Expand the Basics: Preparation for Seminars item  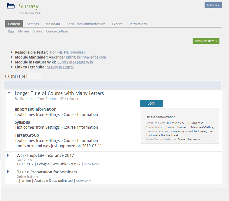pos(8,172)
